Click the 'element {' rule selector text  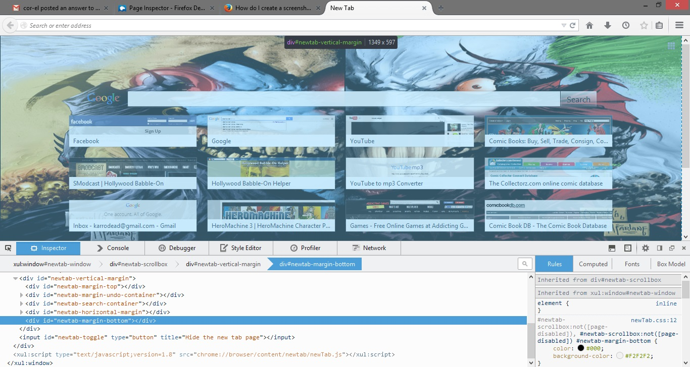[553, 303]
